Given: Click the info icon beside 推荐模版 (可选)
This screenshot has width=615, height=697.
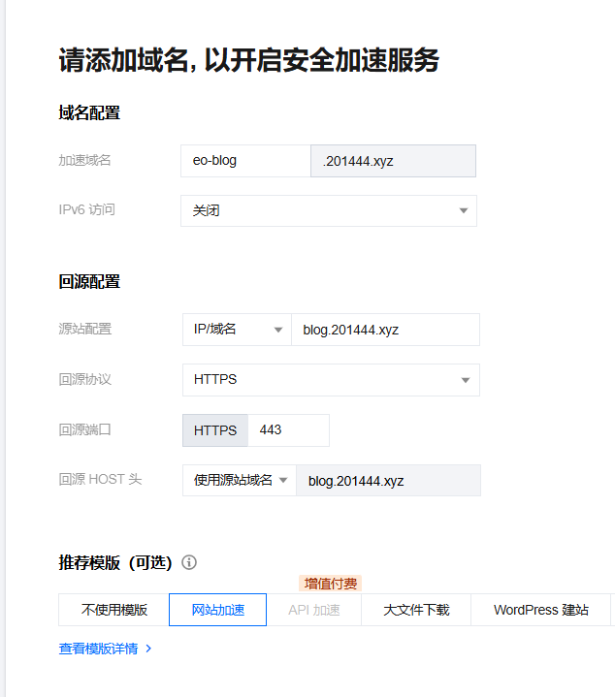Looking at the screenshot, I should pyautogui.click(x=189, y=562).
